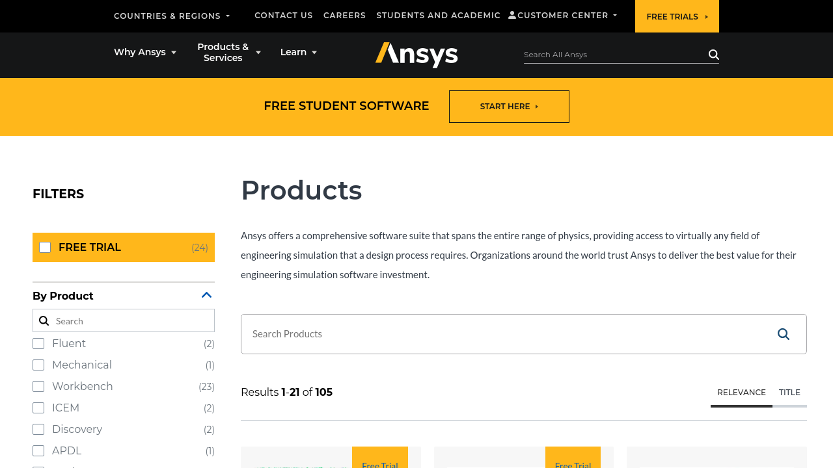Open the Why Ansys dropdown menu
This screenshot has width=833, height=468.
(x=144, y=53)
